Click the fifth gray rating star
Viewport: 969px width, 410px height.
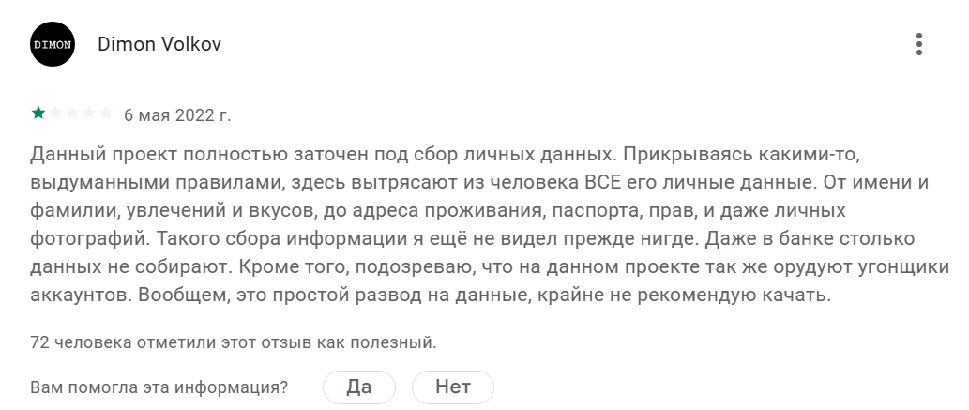(105, 114)
